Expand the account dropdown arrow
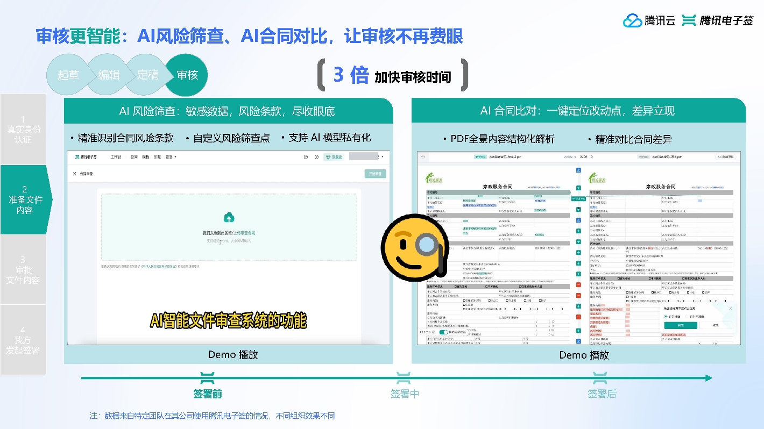 pos(383,157)
